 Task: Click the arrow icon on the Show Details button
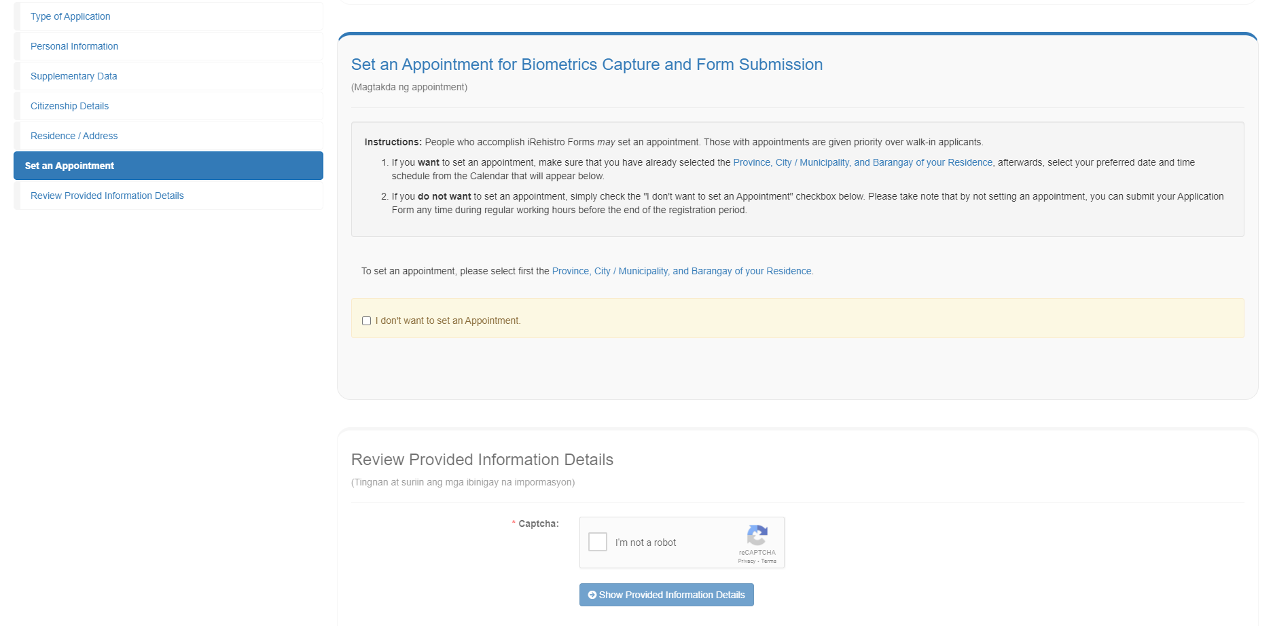tap(592, 595)
